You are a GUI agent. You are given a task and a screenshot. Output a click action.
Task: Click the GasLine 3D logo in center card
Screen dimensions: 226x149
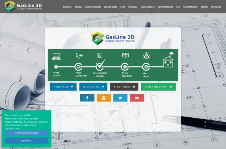click(x=113, y=38)
